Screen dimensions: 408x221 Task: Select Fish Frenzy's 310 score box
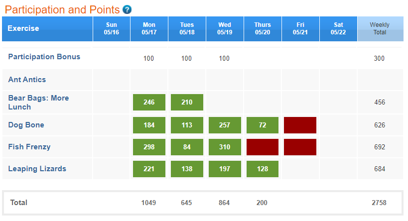225,147
